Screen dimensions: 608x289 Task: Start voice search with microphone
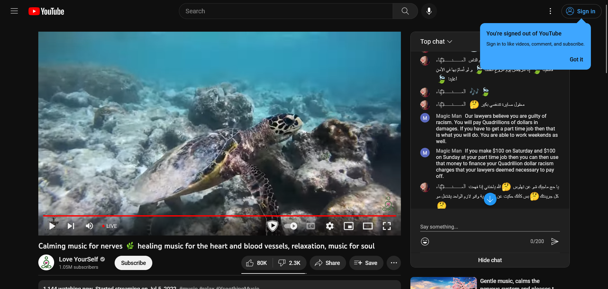click(429, 11)
